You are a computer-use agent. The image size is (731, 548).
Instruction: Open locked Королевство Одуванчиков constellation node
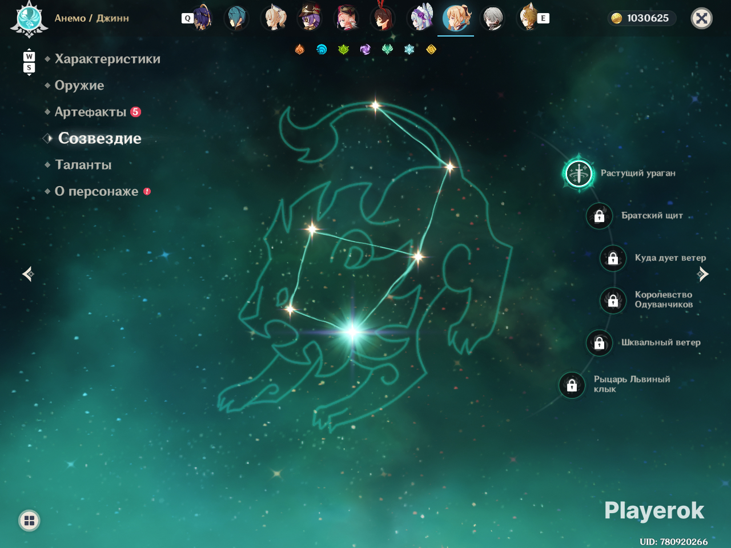[x=613, y=300]
